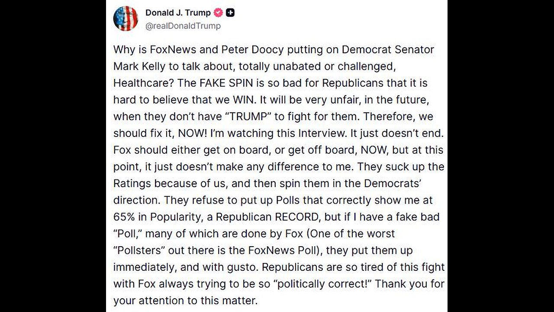
Task: Open the @realDonaldTrump handle link
Action: coord(183,26)
